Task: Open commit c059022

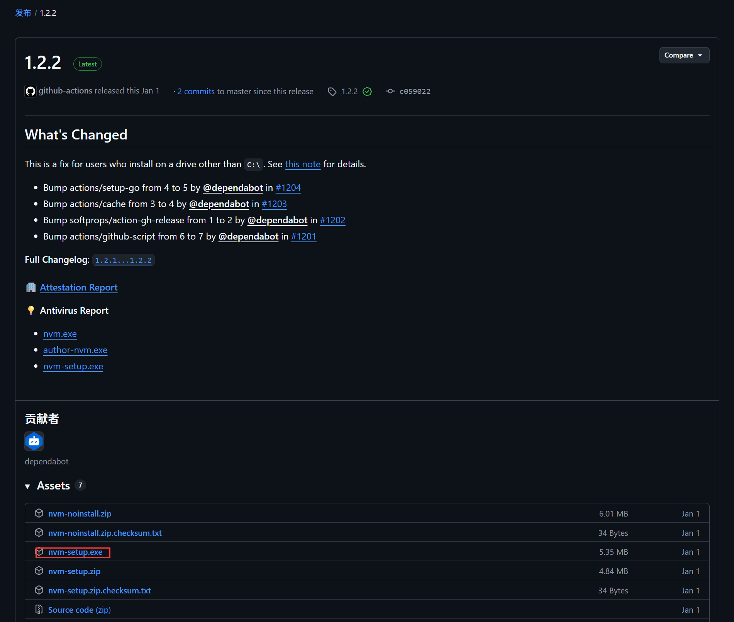Action: coord(415,92)
